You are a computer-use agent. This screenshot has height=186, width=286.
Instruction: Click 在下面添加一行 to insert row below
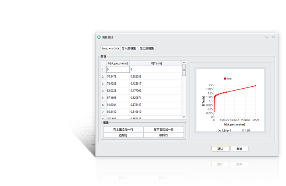(x=163, y=129)
